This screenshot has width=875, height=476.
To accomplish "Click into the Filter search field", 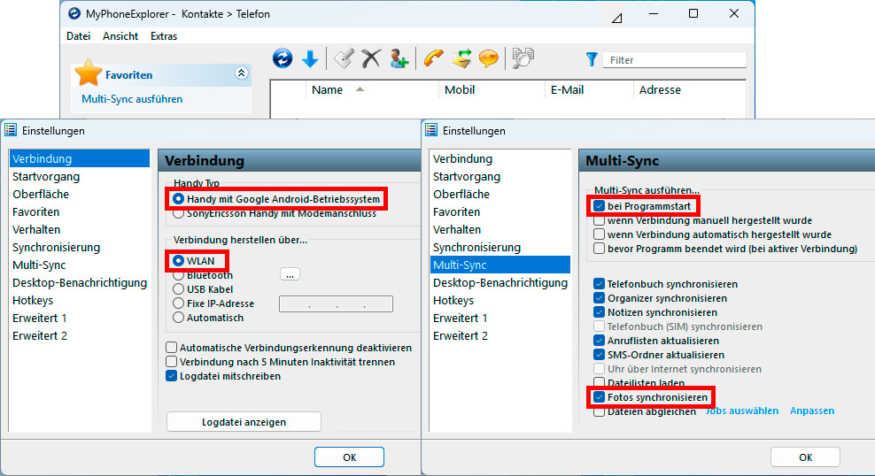I will [x=674, y=60].
